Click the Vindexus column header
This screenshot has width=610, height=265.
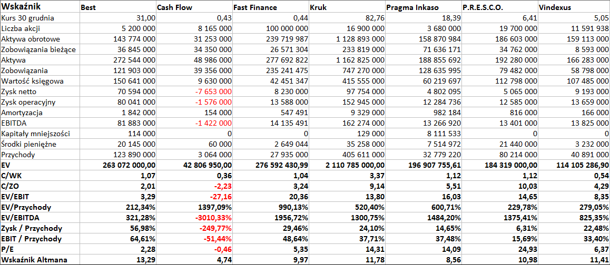(574, 7)
